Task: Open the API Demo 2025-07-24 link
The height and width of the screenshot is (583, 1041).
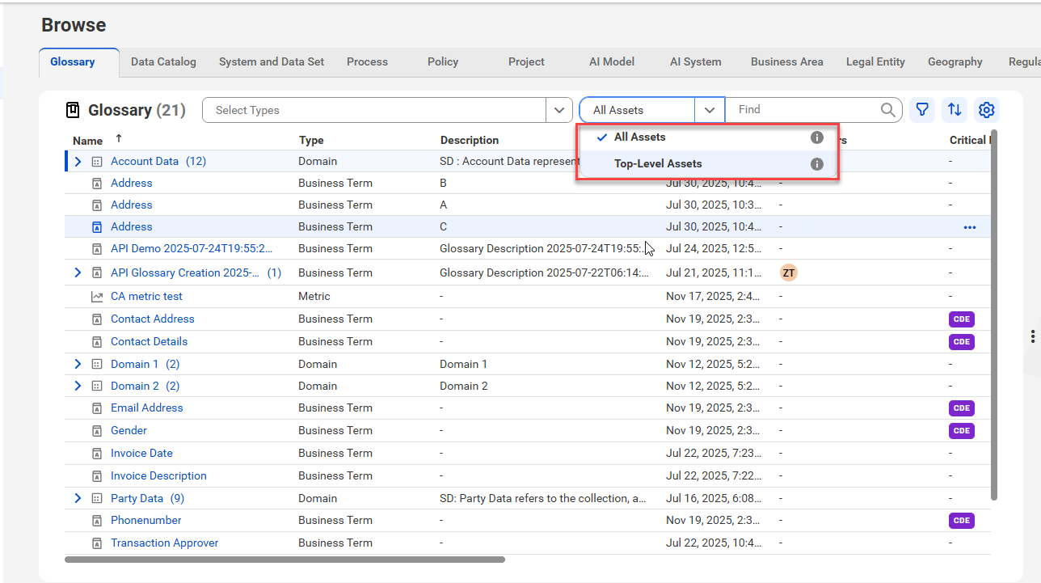Action: (x=192, y=249)
